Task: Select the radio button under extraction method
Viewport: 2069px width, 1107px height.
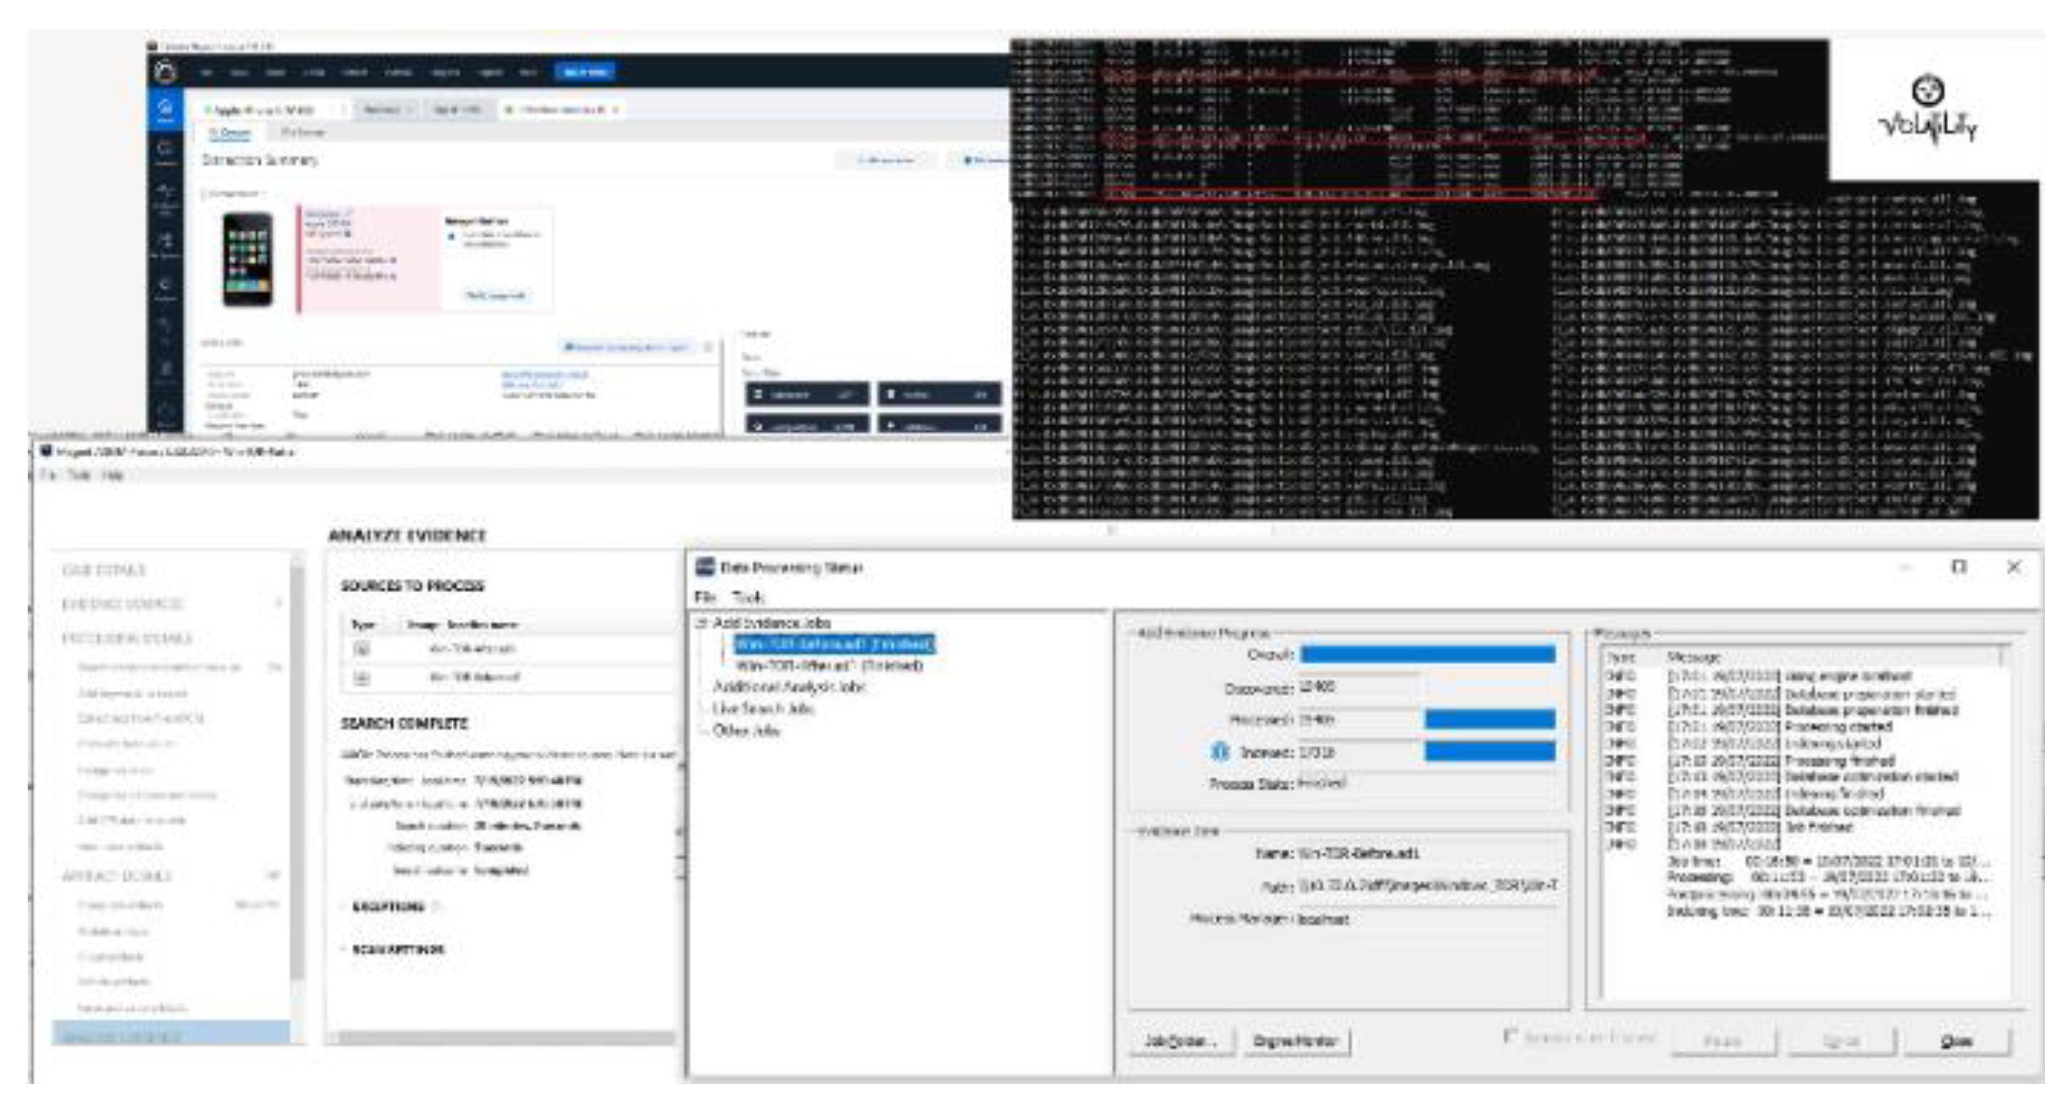Action: [452, 236]
